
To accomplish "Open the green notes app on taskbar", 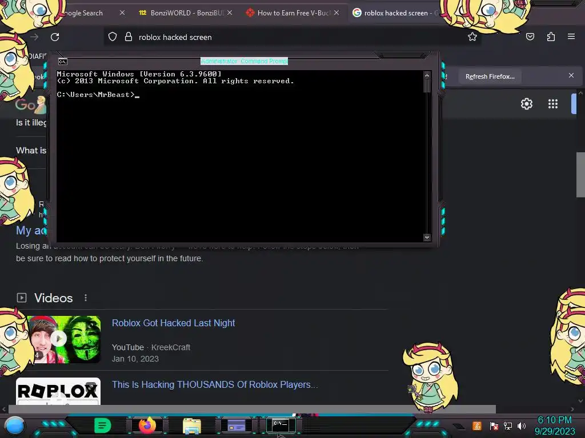I will [x=103, y=425].
